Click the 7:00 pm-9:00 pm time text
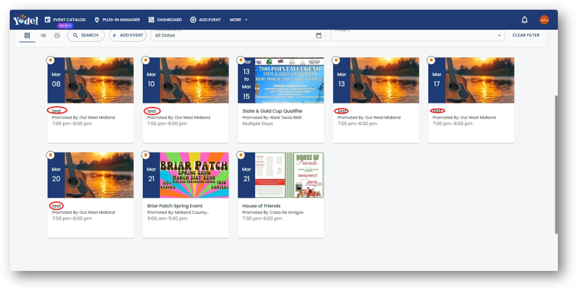The height and width of the screenshot is (291, 578). (x=262, y=218)
